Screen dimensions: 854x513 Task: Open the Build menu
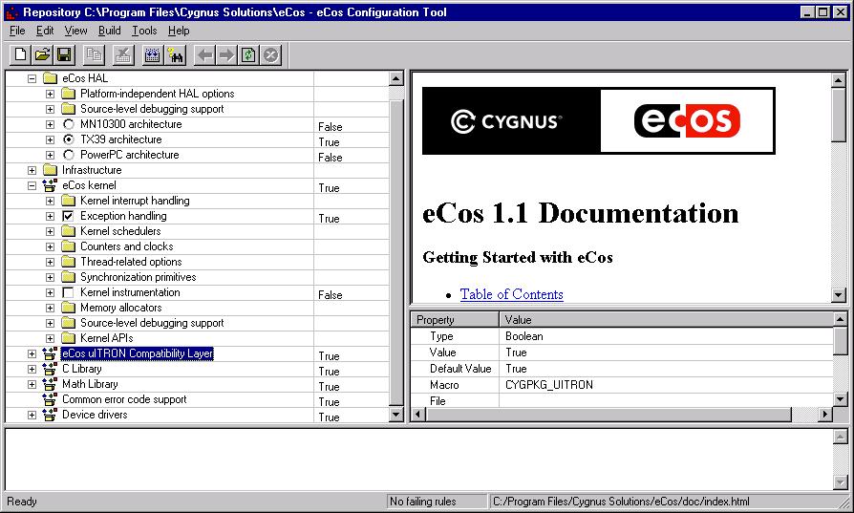coord(109,31)
